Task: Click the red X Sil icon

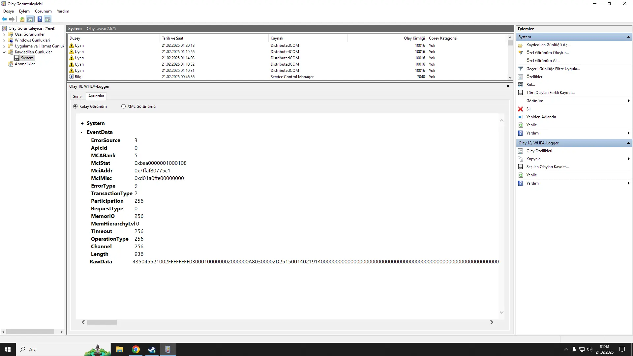Action: tap(521, 109)
